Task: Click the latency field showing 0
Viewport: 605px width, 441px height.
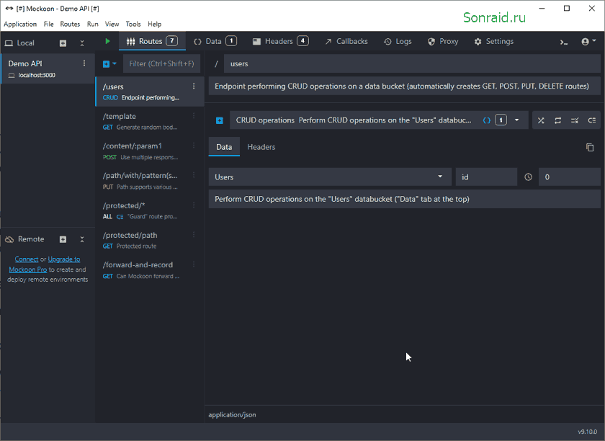Action: click(570, 177)
